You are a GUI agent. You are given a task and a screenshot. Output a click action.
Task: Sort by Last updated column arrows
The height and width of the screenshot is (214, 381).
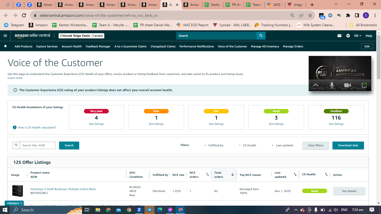pos(295,174)
